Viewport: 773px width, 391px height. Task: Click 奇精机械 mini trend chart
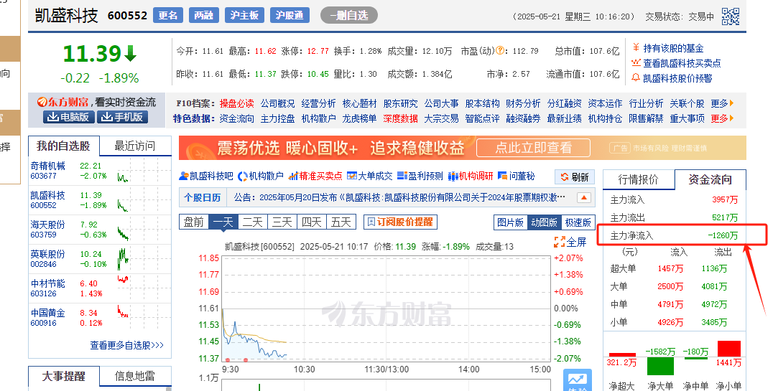click(123, 176)
